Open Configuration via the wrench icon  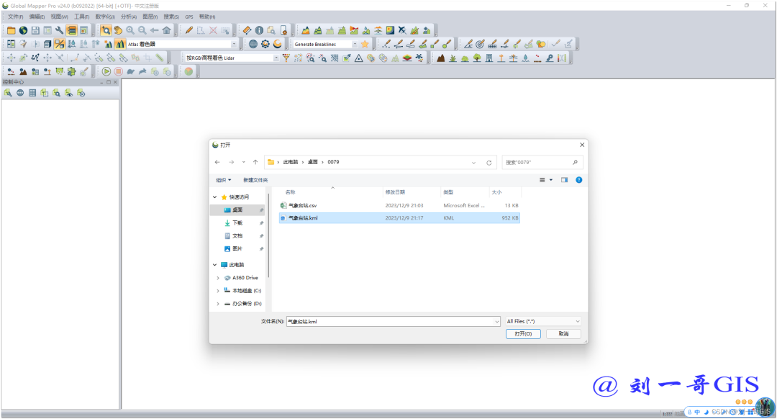[60, 30]
